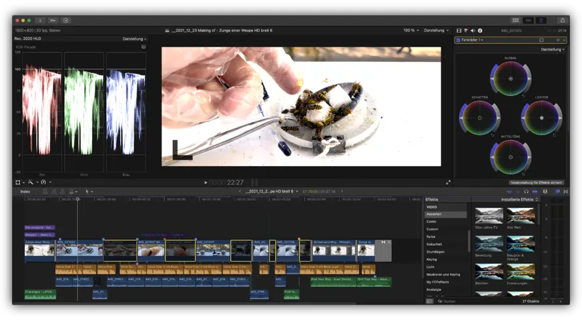Open the audio inspector speaker icon
The width and height of the screenshot is (582, 320).
473,31
